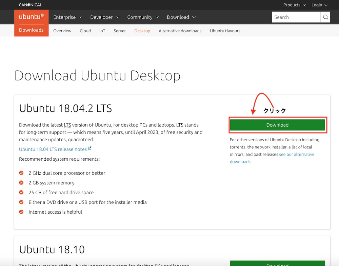Expand the Enterprise menu
The width and height of the screenshot is (339, 266).
(x=68, y=17)
